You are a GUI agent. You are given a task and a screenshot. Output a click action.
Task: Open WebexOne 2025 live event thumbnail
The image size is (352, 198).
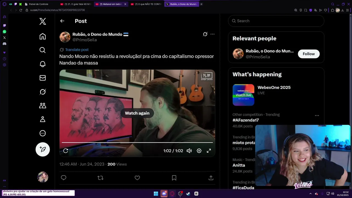[243, 95]
